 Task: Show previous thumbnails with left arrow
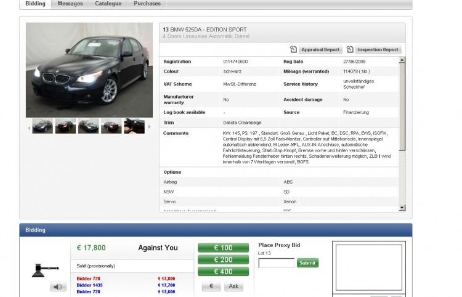(x=29, y=128)
